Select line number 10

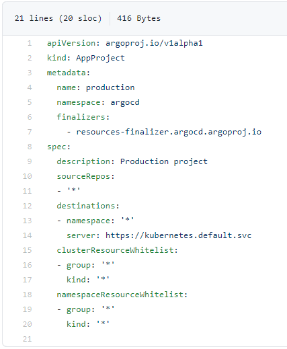(27, 176)
